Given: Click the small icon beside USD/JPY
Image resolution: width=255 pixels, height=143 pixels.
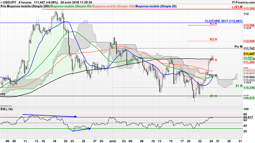Looking at the screenshot, I should click(x=1, y=3).
